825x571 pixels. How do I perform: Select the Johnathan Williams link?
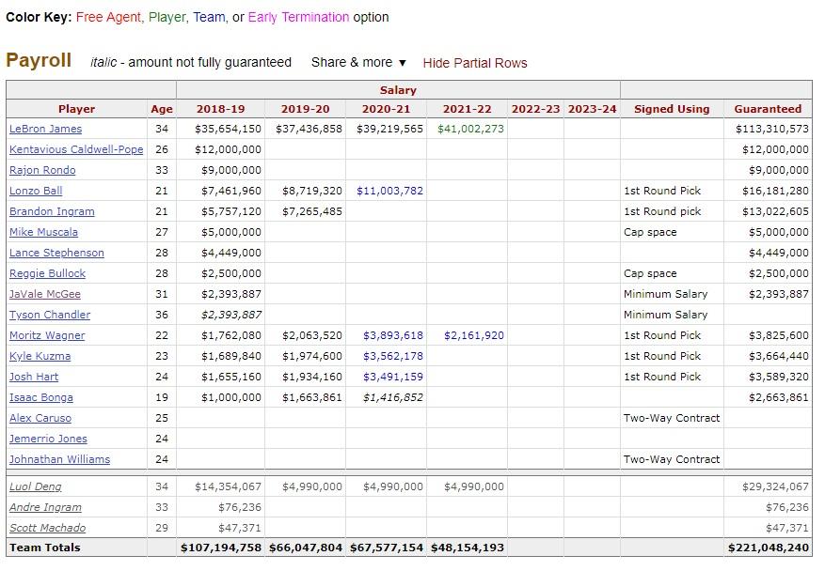click(x=60, y=459)
